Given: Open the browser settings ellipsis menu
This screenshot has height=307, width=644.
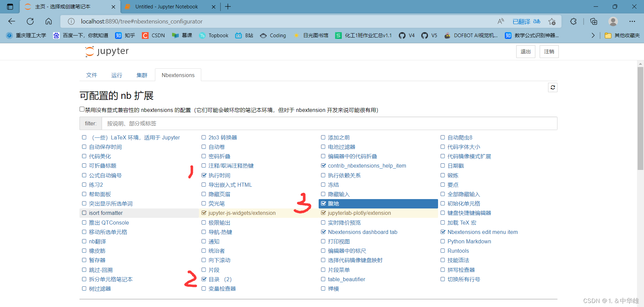Looking at the screenshot, I should click(x=632, y=21).
